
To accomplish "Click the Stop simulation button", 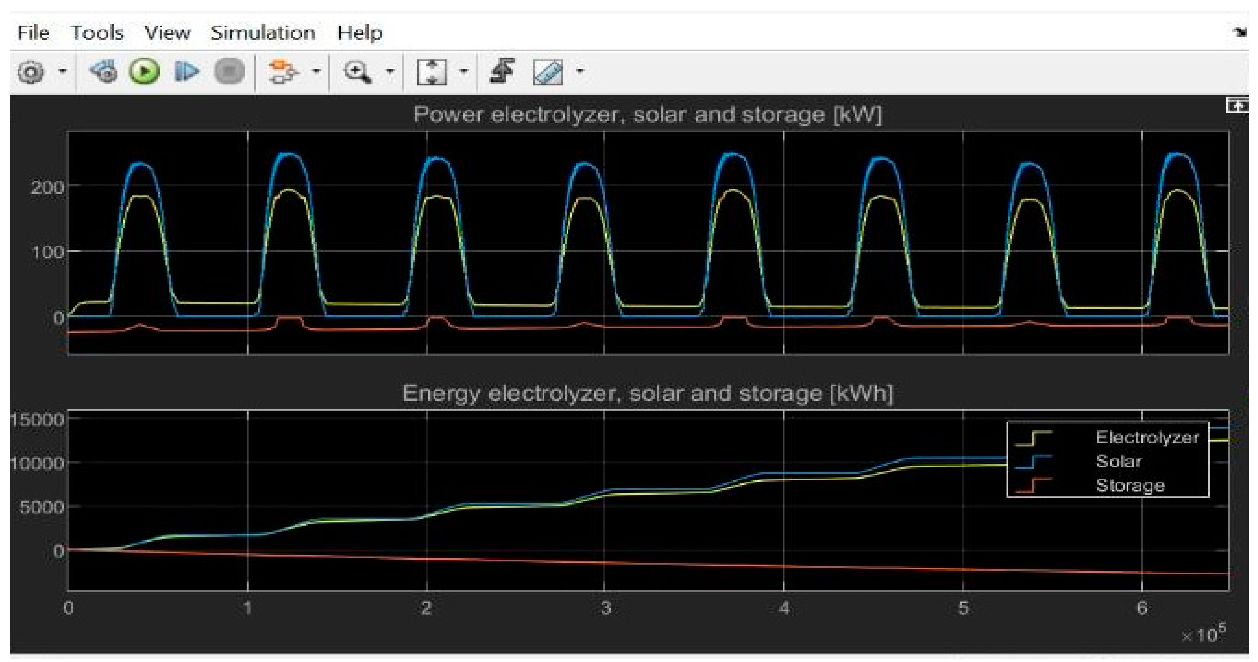I will (x=229, y=72).
